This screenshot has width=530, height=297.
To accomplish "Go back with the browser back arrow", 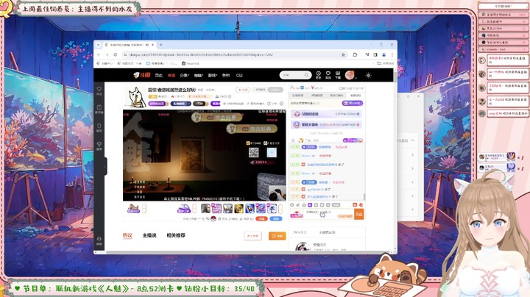I will click(99, 54).
